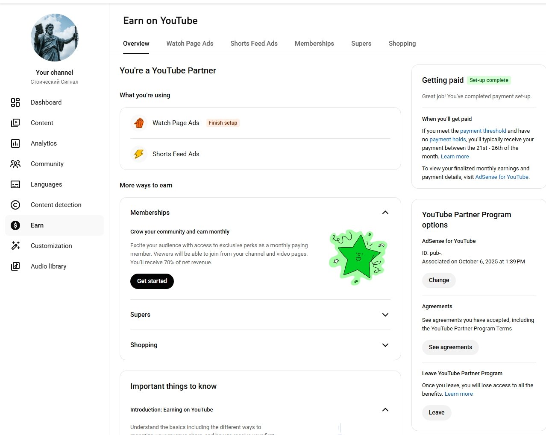Click the Finish setup badge
The height and width of the screenshot is (435, 546).
pos(223,123)
